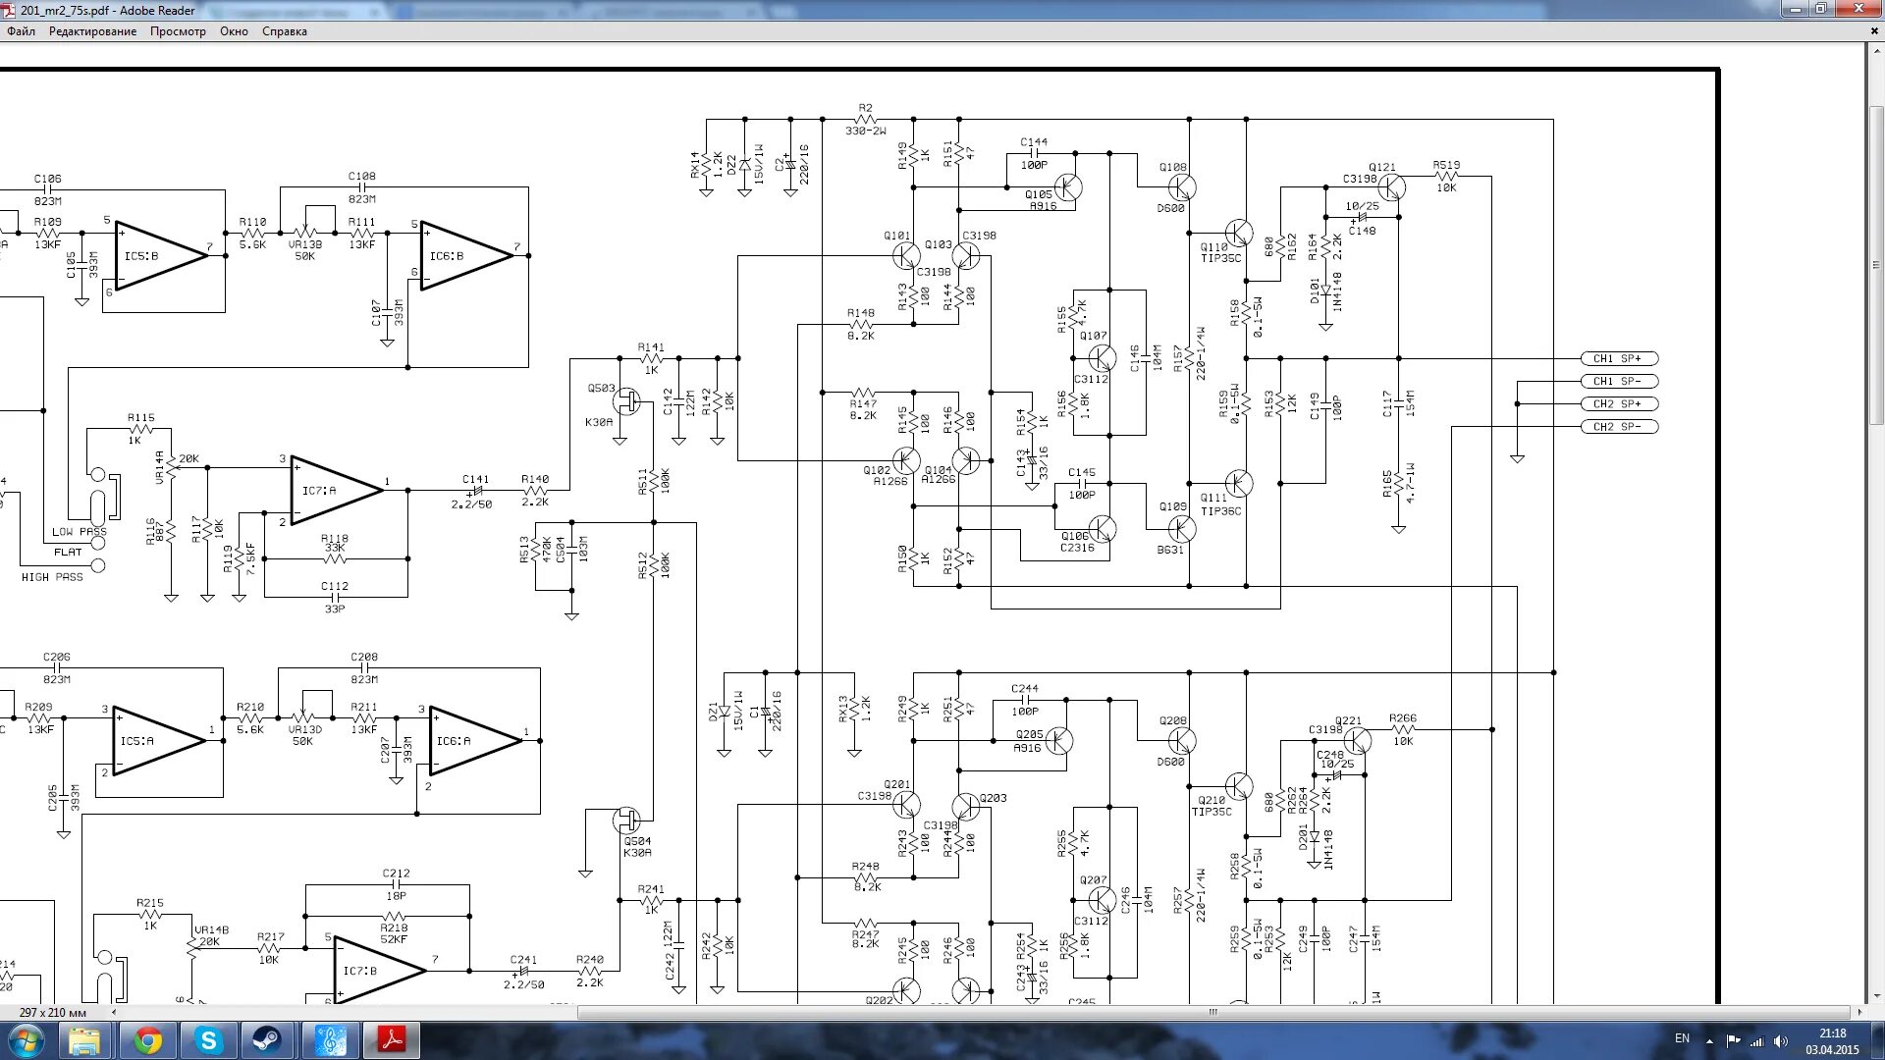Image resolution: width=1885 pixels, height=1060 pixels.
Task: Click the IC6:B op-amp symbol
Action: click(x=465, y=255)
